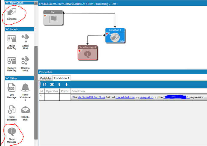Collapse the Other section
This screenshot has height=146, width=207.
pyautogui.click(x=7, y=78)
